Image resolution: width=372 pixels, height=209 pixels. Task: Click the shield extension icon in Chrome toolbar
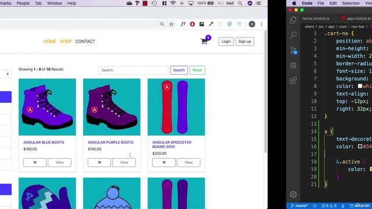(230, 24)
